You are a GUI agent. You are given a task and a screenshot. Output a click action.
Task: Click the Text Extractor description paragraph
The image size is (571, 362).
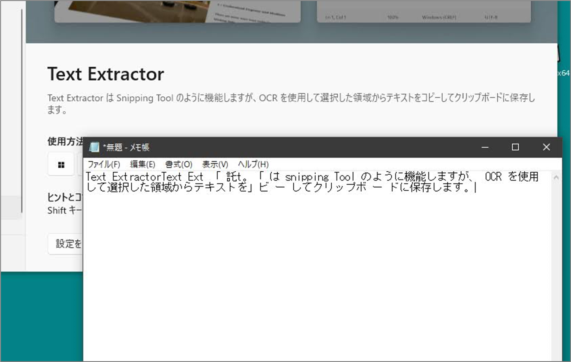[291, 104]
